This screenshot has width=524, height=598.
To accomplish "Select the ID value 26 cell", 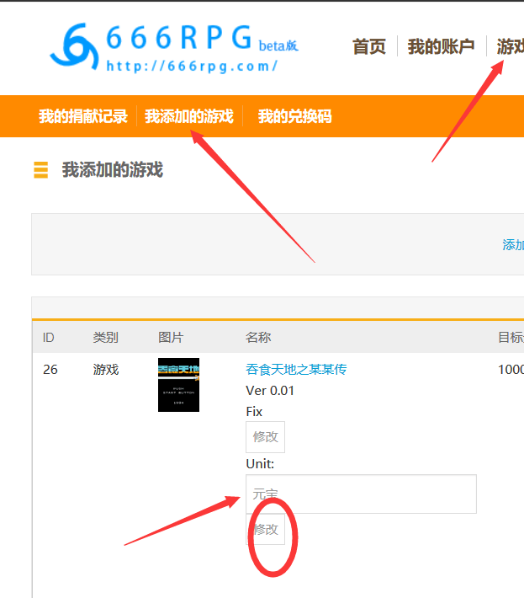I will tap(50, 369).
